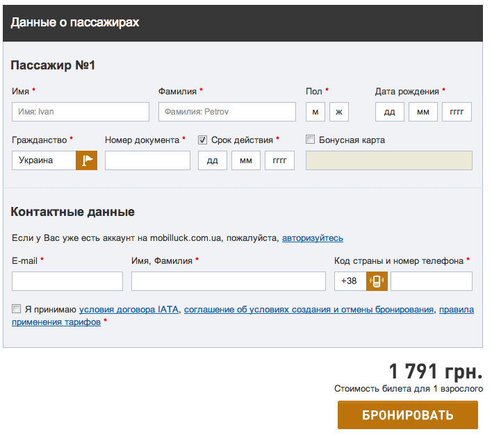The height and width of the screenshot is (434, 492).
Task: Click the Номер документа input field
Action: coord(147,160)
